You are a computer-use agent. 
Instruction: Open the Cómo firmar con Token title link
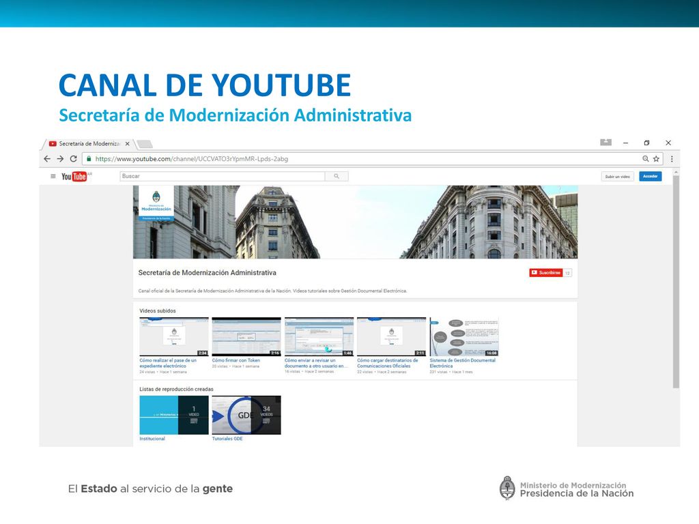click(236, 360)
